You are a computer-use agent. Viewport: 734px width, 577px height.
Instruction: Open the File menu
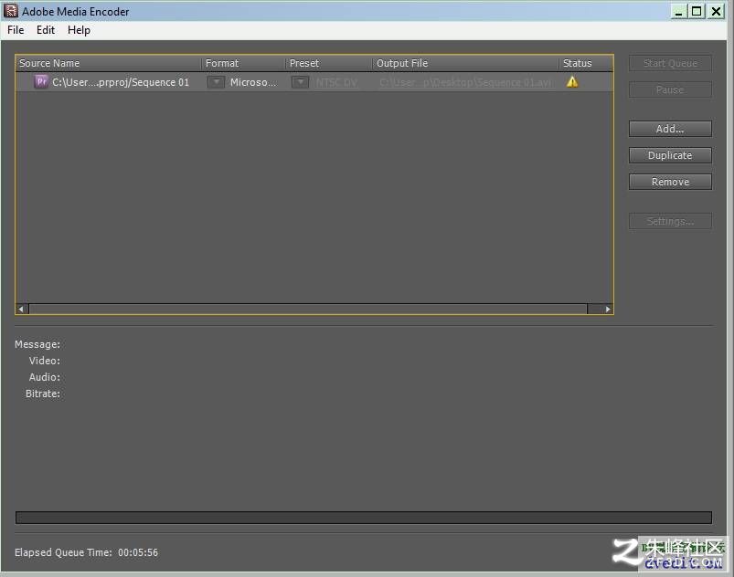pos(16,30)
